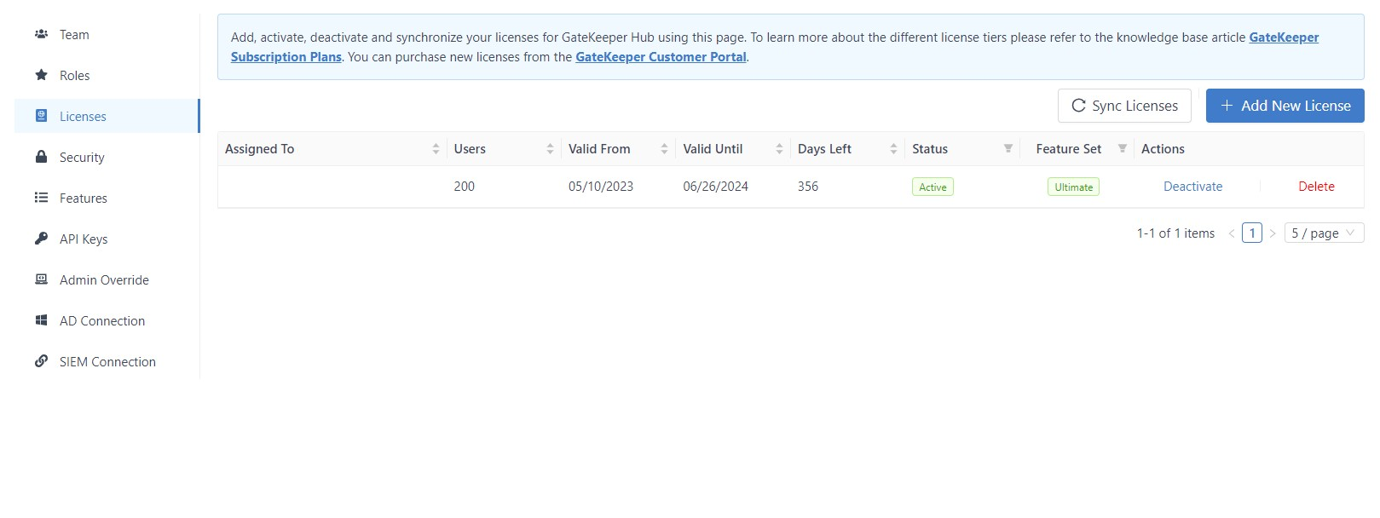Sort by the Days Left column
This screenshot has width=1380, height=518.
[x=893, y=149]
